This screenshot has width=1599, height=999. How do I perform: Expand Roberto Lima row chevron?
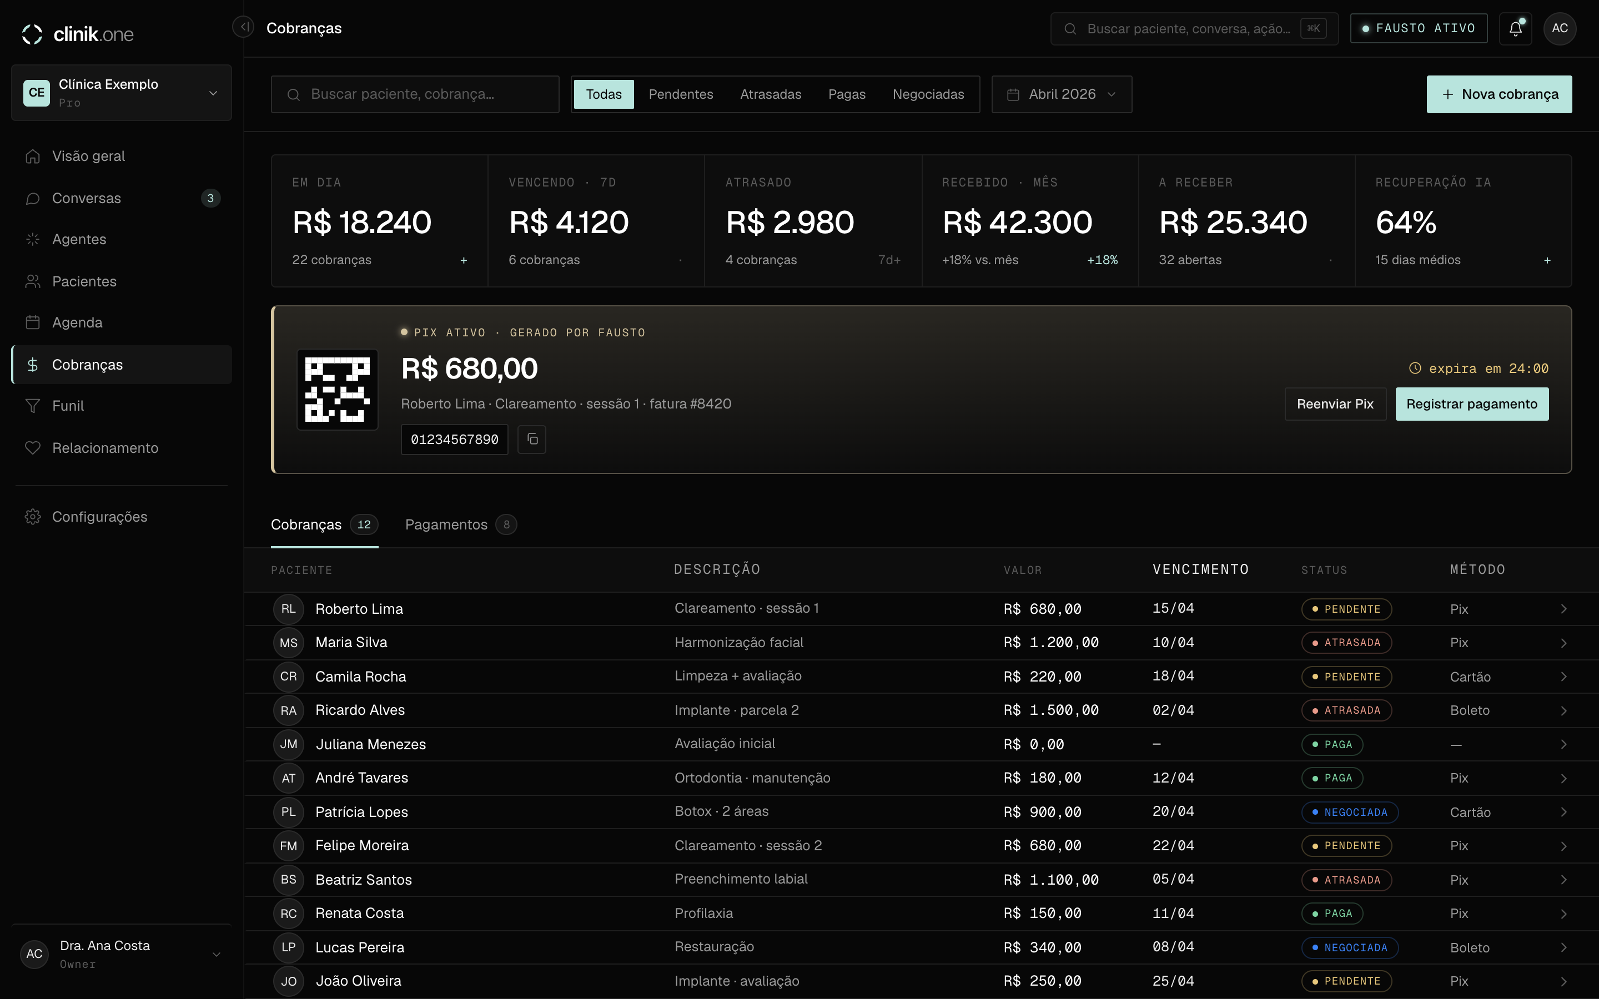coord(1563,609)
